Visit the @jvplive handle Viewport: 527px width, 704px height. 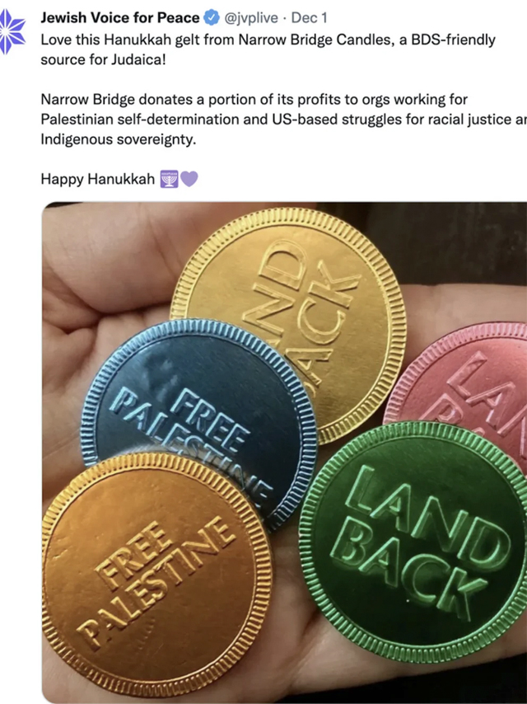(250, 18)
